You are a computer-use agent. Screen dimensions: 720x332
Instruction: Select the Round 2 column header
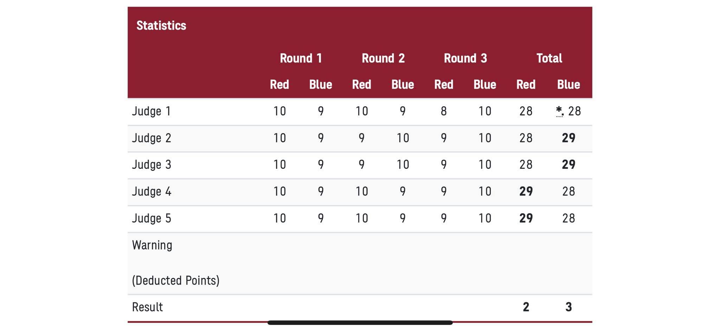(383, 58)
